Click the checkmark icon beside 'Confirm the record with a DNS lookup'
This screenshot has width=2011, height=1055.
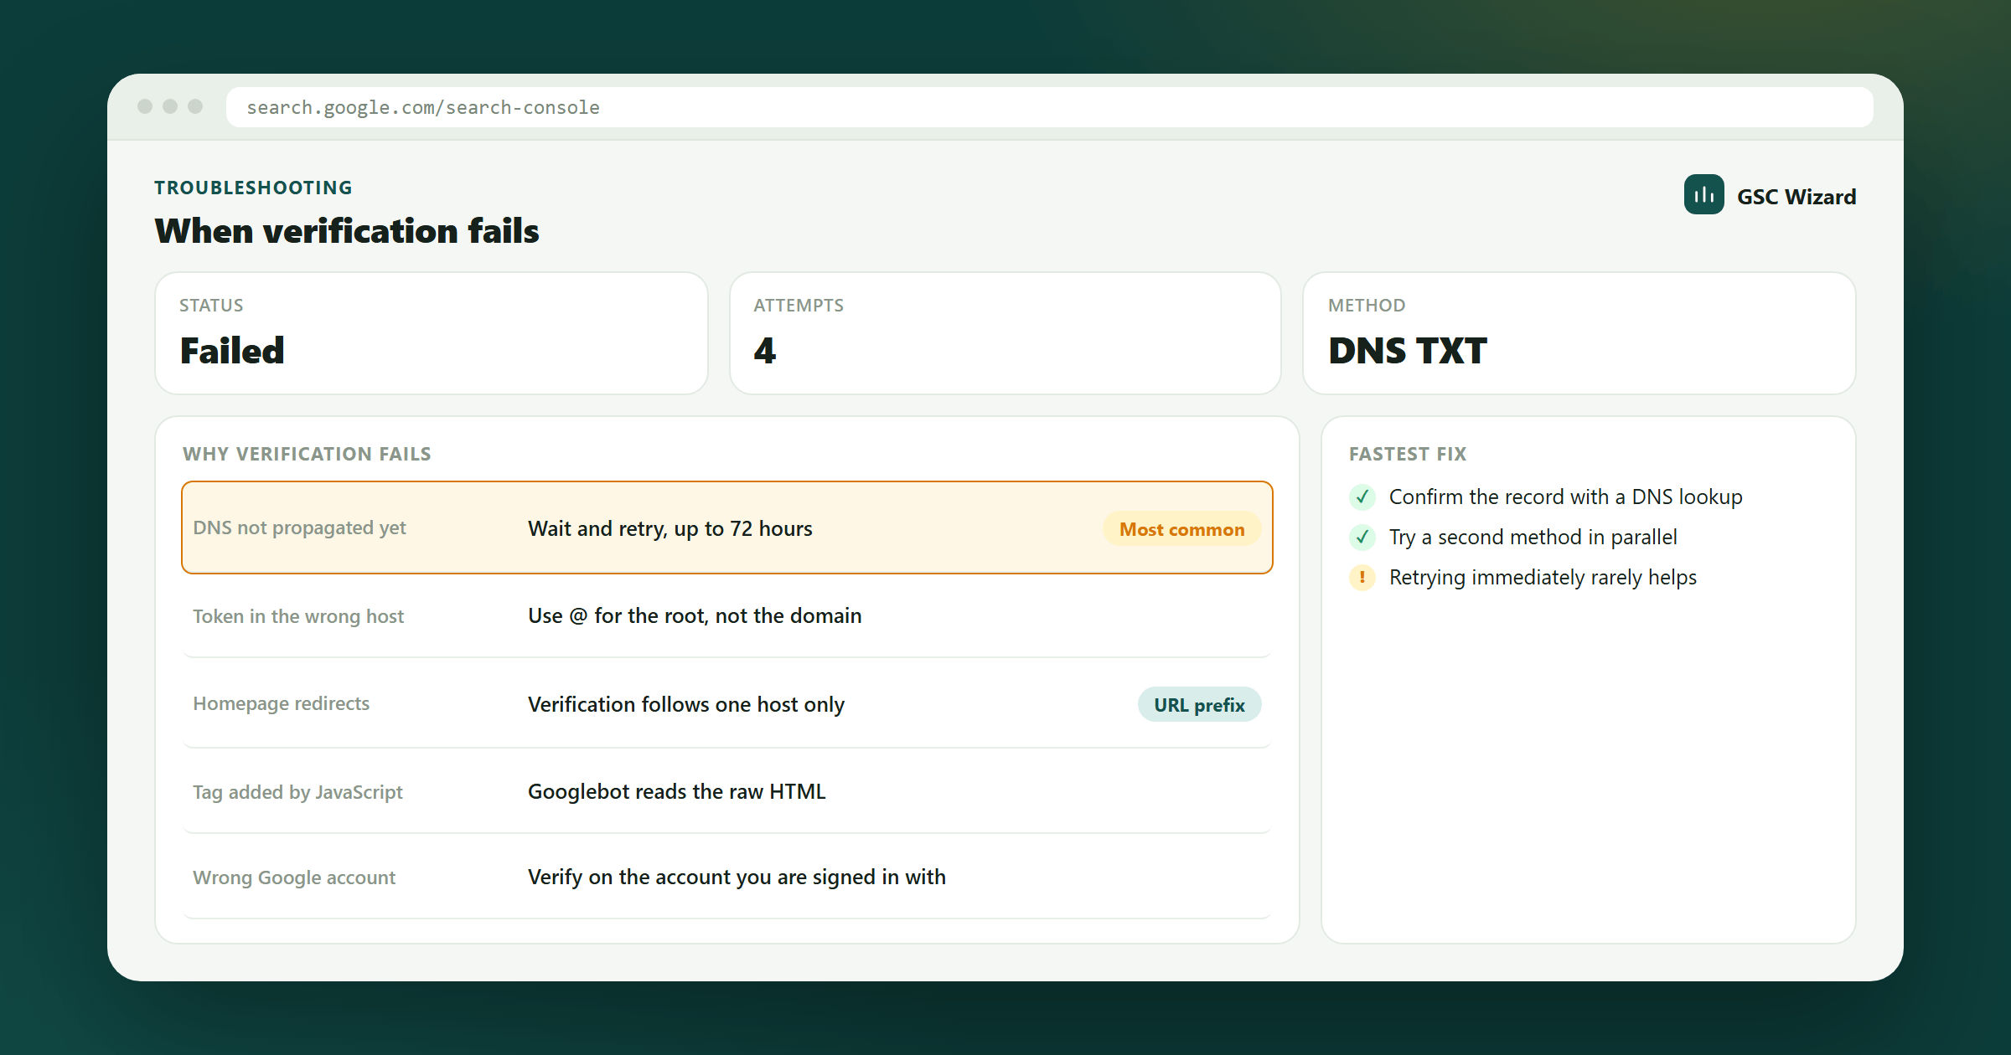click(1362, 497)
